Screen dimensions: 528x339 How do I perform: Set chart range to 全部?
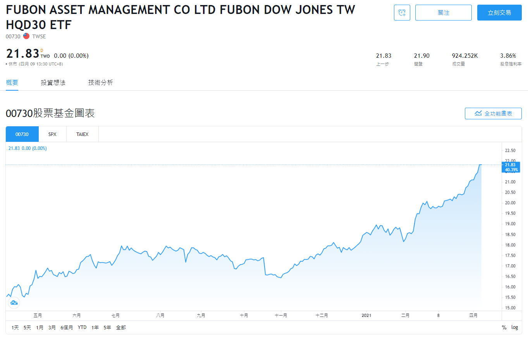(121, 327)
